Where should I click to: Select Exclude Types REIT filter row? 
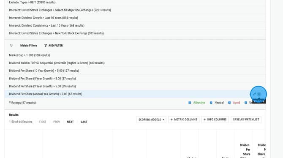pyautogui.click(x=135, y=3)
